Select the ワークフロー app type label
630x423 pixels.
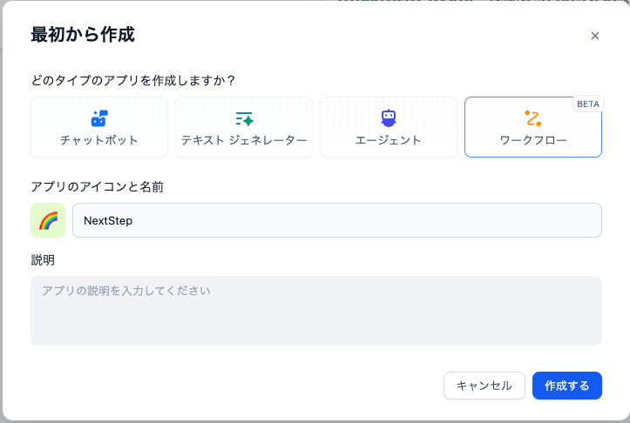tap(533, 140)
